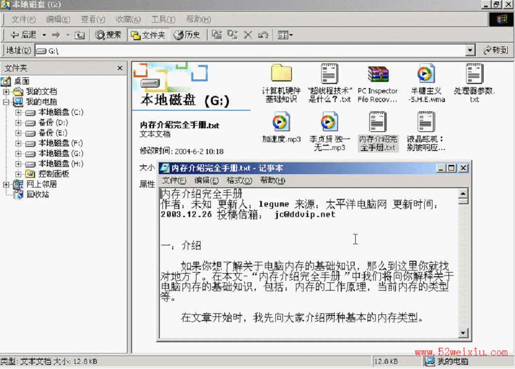The width and height of the screenshot is (515, 369).
Task: Click the Forward arrow in the toolbar
Action: coord(56,35)
